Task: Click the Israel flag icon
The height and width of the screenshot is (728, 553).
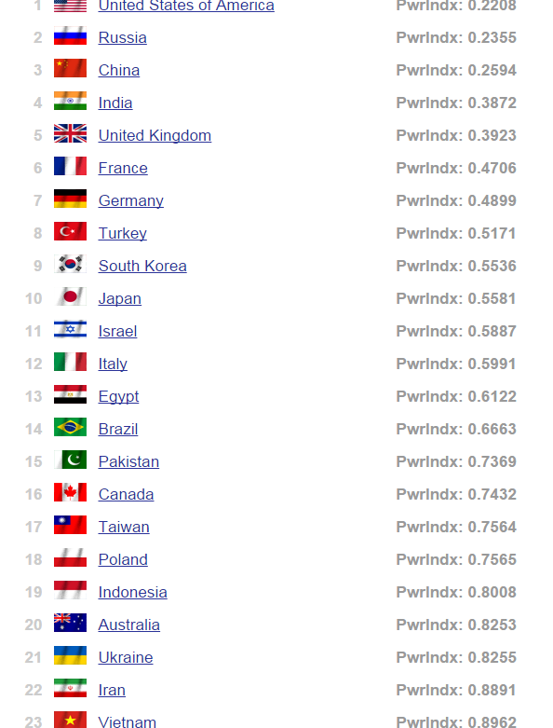Action: 70,329
